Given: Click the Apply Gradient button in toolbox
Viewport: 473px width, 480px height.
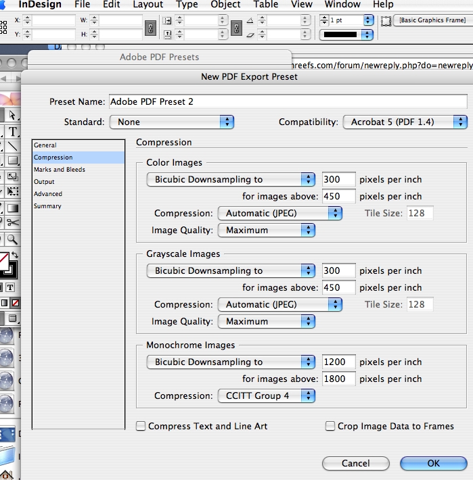Looking at the screenshot, I should pyautogui.click(x=4, y=303).
